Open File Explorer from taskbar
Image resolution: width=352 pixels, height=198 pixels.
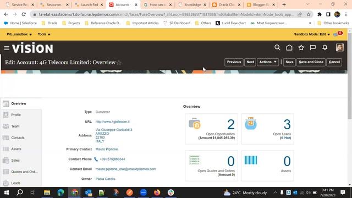click(47, 193)
